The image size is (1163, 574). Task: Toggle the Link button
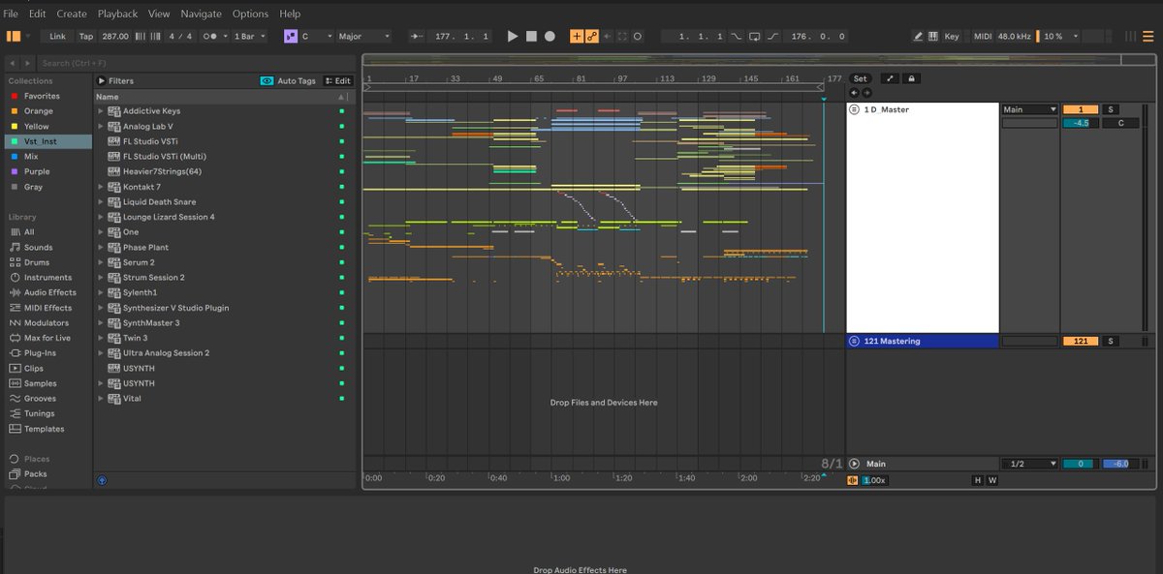[x=58, y=36]
